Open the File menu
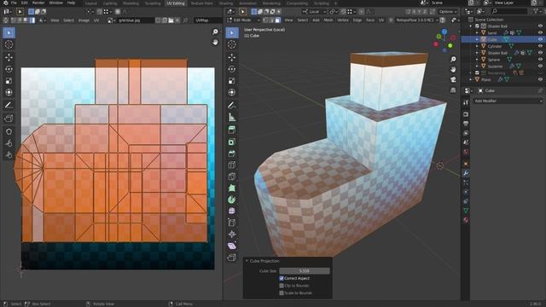The width and height of the screenshot is (546, 307). 14,3
